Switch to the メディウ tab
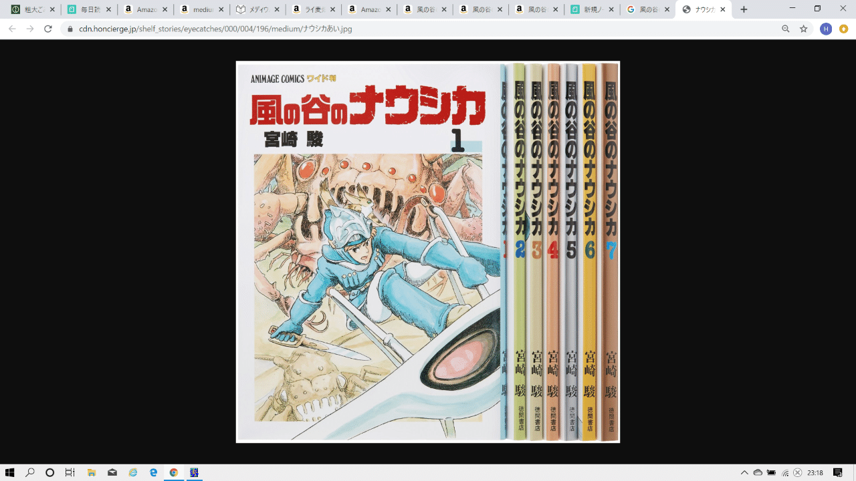This screenshot has width=856, height=481. pyautogui.click(x=257, y=9)
